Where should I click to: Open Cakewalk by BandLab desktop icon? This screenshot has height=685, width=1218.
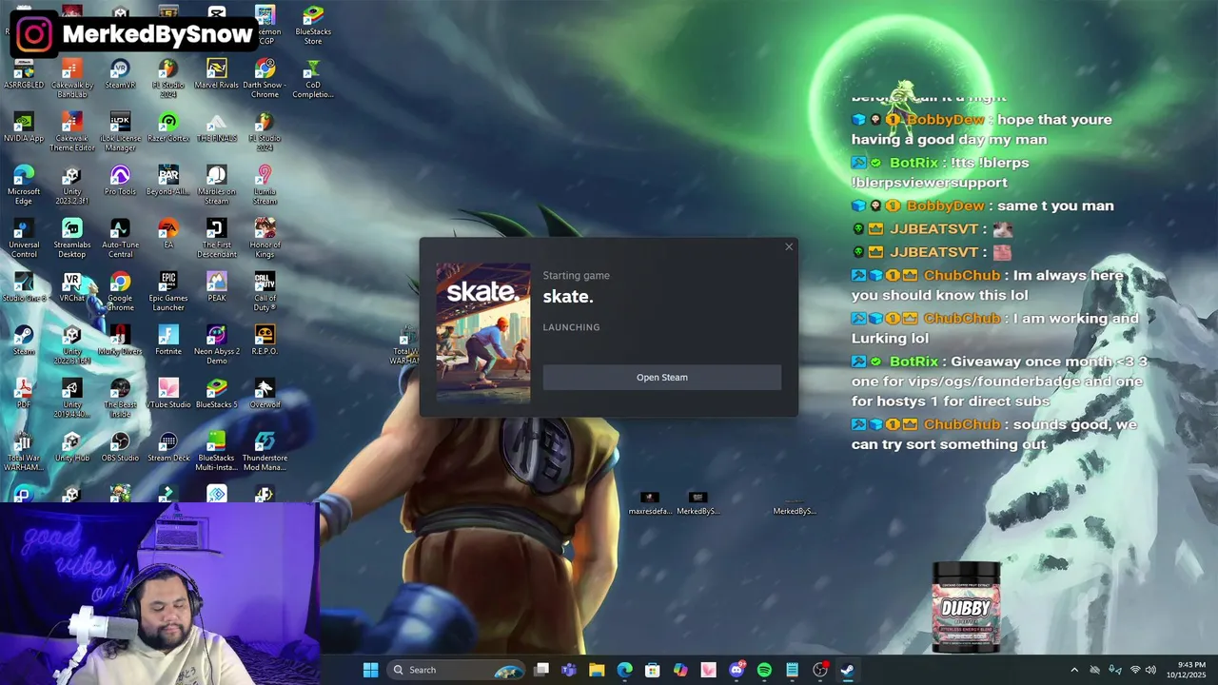point(71,78)
